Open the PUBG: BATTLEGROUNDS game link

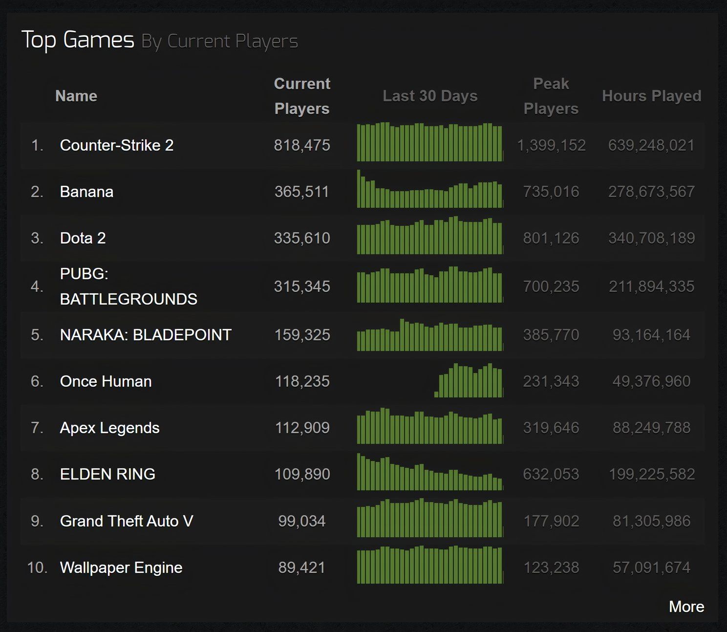pos(128,286)
